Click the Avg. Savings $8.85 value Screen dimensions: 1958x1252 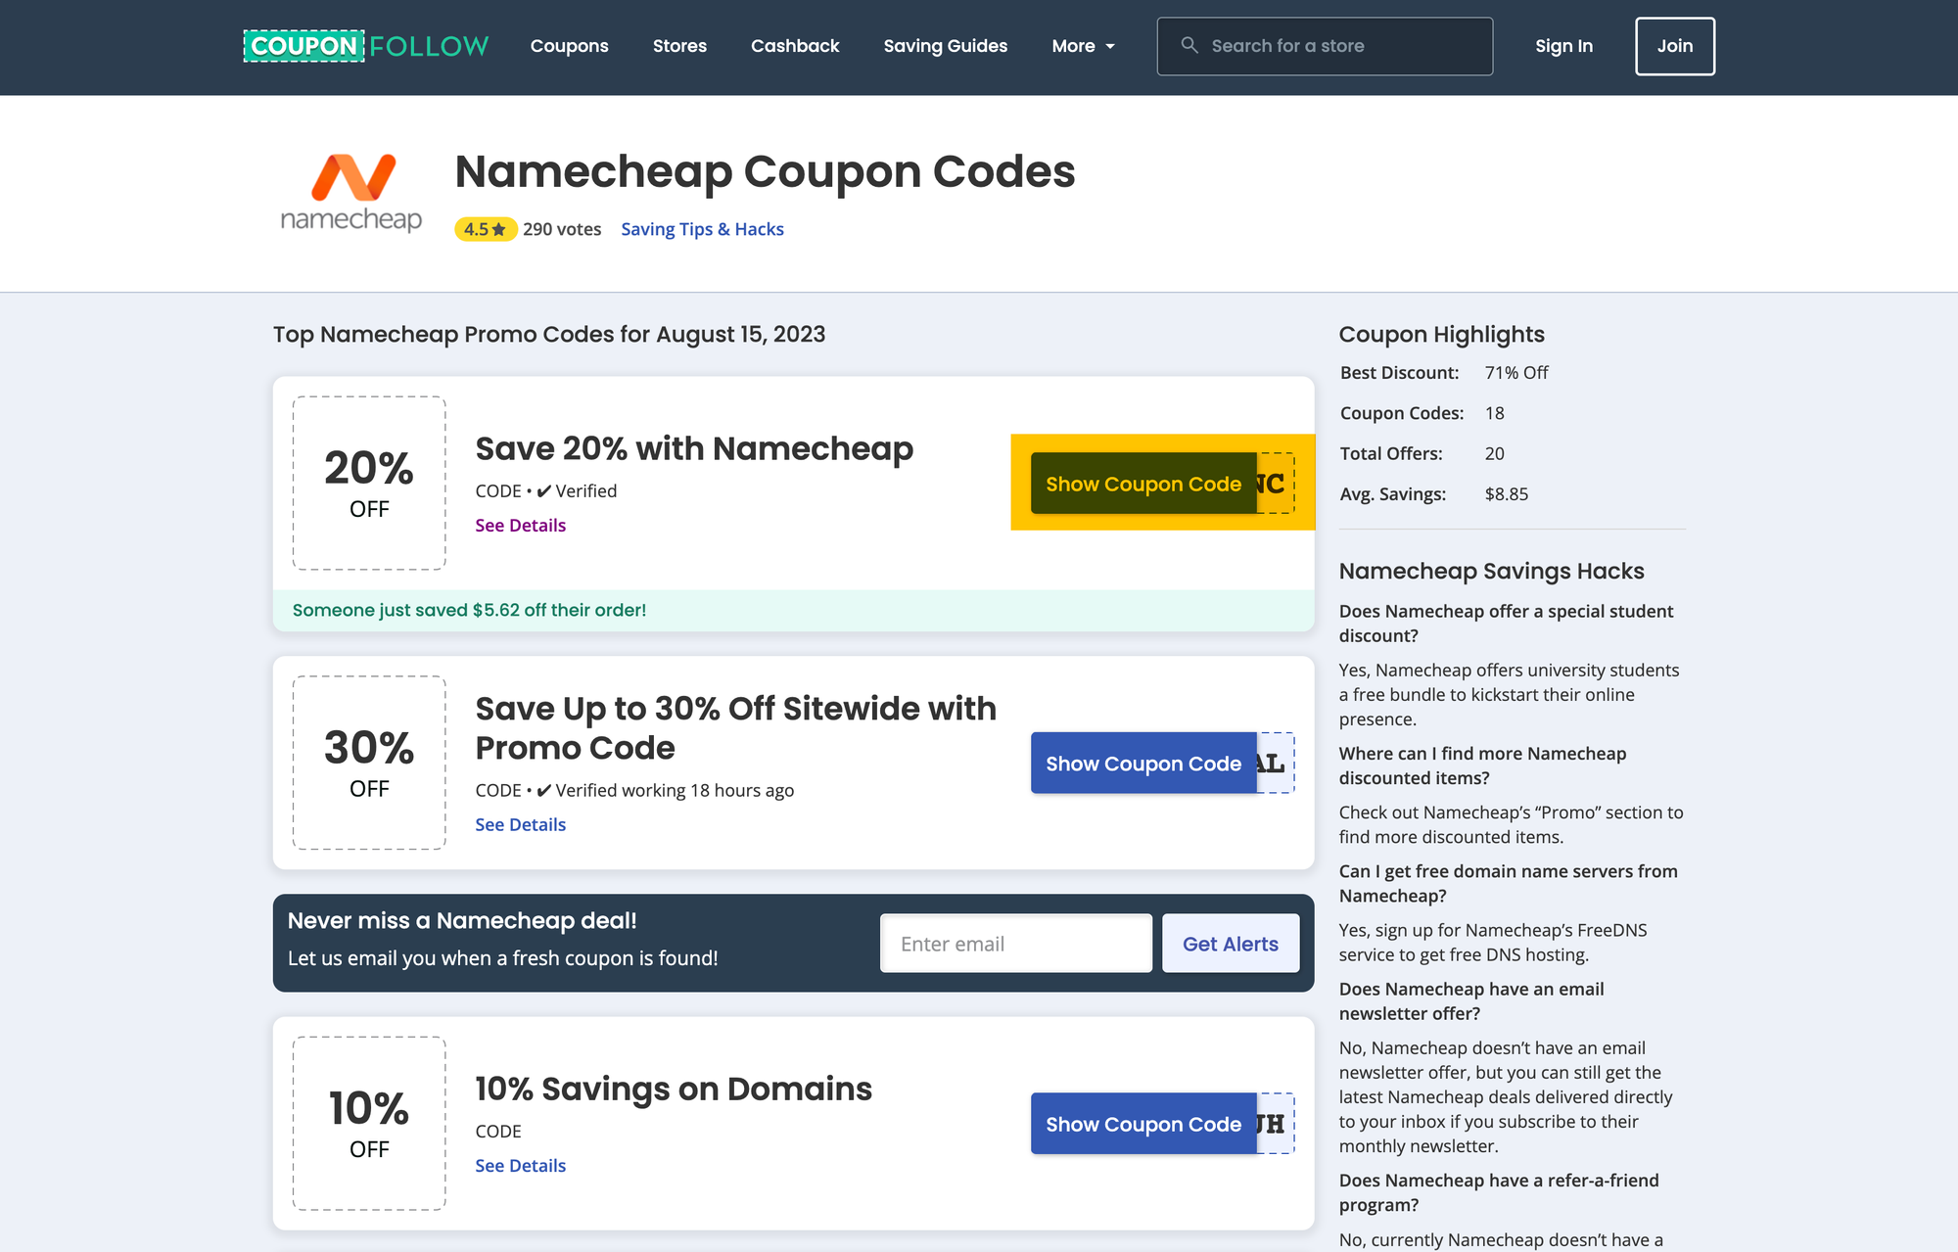coord(1506,494)
